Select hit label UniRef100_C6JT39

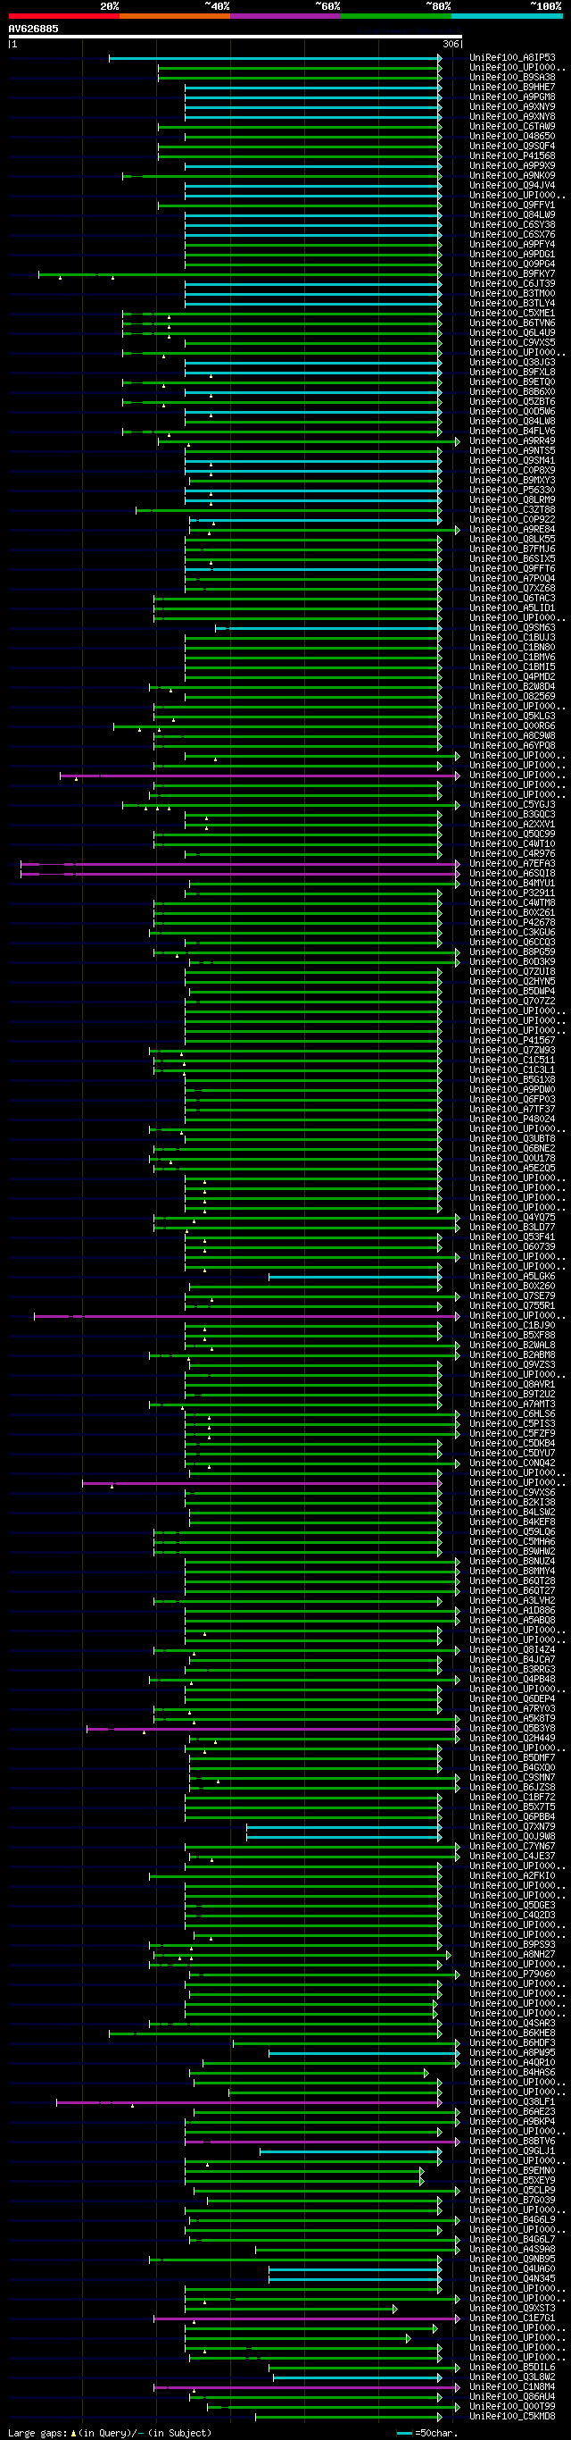coord(512,283)
